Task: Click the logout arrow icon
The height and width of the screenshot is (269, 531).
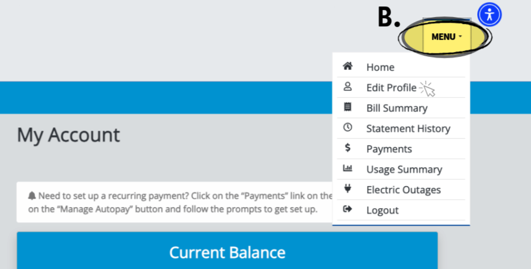Action: pos(347,209)
